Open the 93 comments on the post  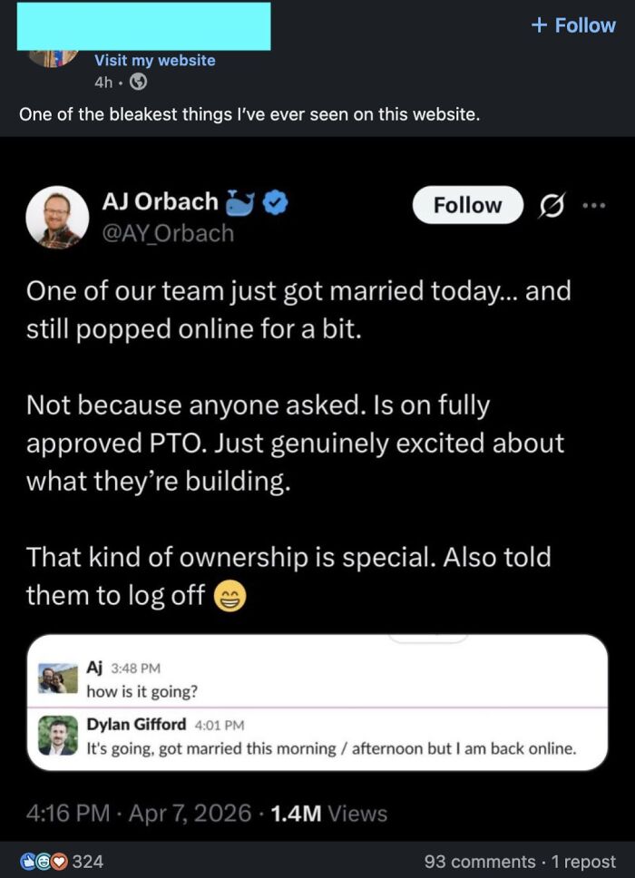[478, 861]
